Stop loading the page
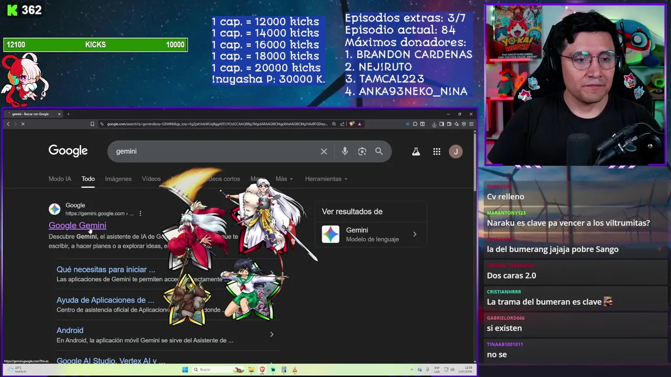Screen dimensions: 671x377 click(x=23, y=124)
